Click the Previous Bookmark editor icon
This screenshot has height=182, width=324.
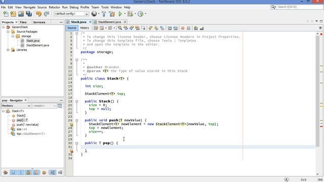coord(150,28)
